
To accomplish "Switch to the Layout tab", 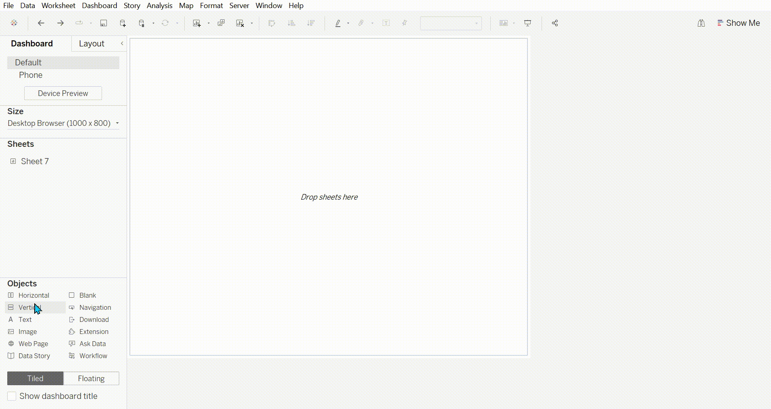I will click(92, 44).
